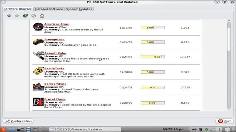Return to home via house icon

click(42, 16)
